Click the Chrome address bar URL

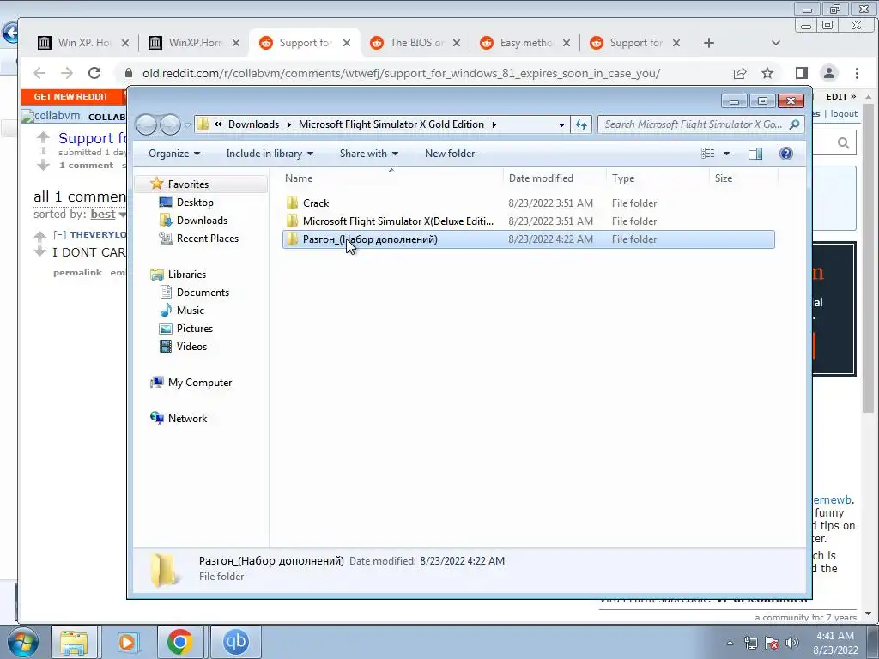point(401,73)
